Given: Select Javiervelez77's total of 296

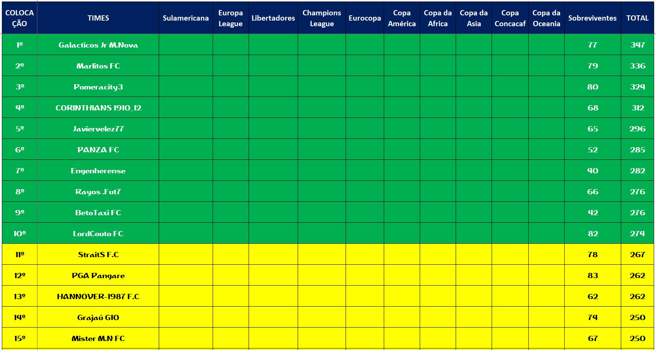Looking at the screenshot, I should click(x=637, y=129).
